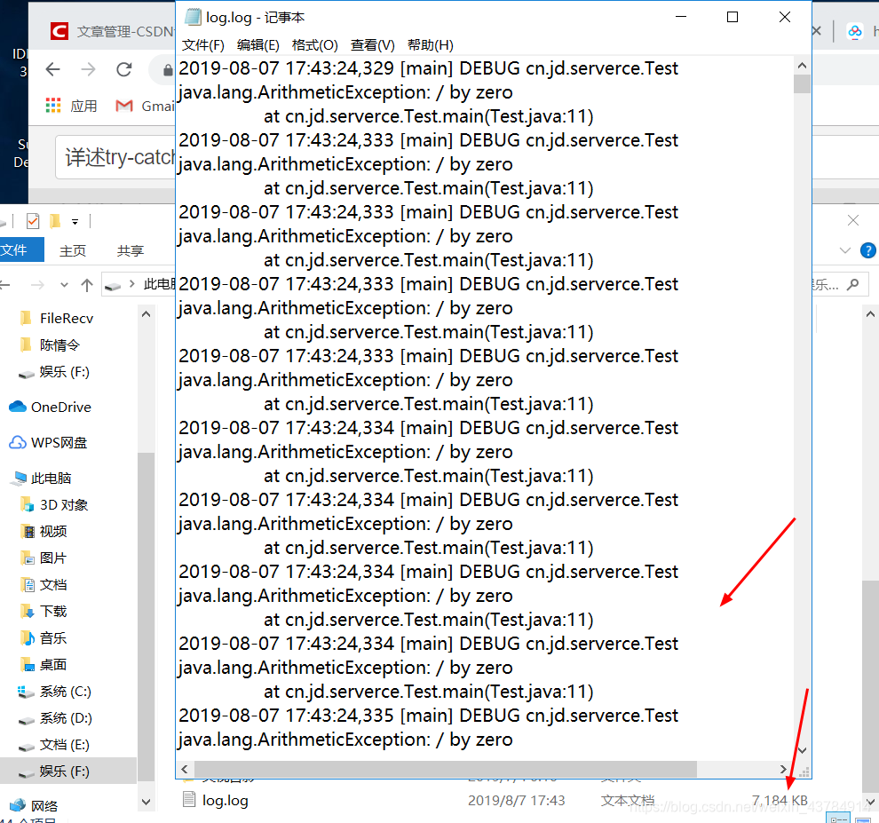Screen dimensions: 879x823
Task: Switch Explorer to details view button
Action: [x=839, y=819]
